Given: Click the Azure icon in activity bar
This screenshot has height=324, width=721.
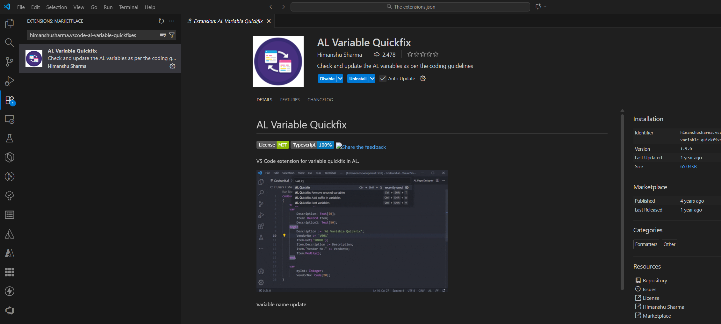Looking at the screenshot, I should (10, 253).
